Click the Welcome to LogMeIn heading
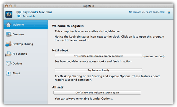This screenshot has width=177, height=107. [x=68, y=26]
